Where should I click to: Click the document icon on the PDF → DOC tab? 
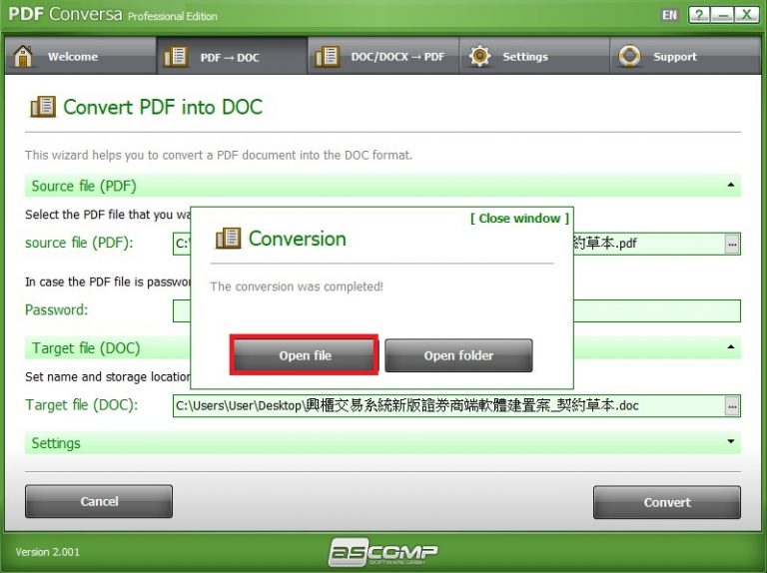pyautogui.click(x=175, y=56)
